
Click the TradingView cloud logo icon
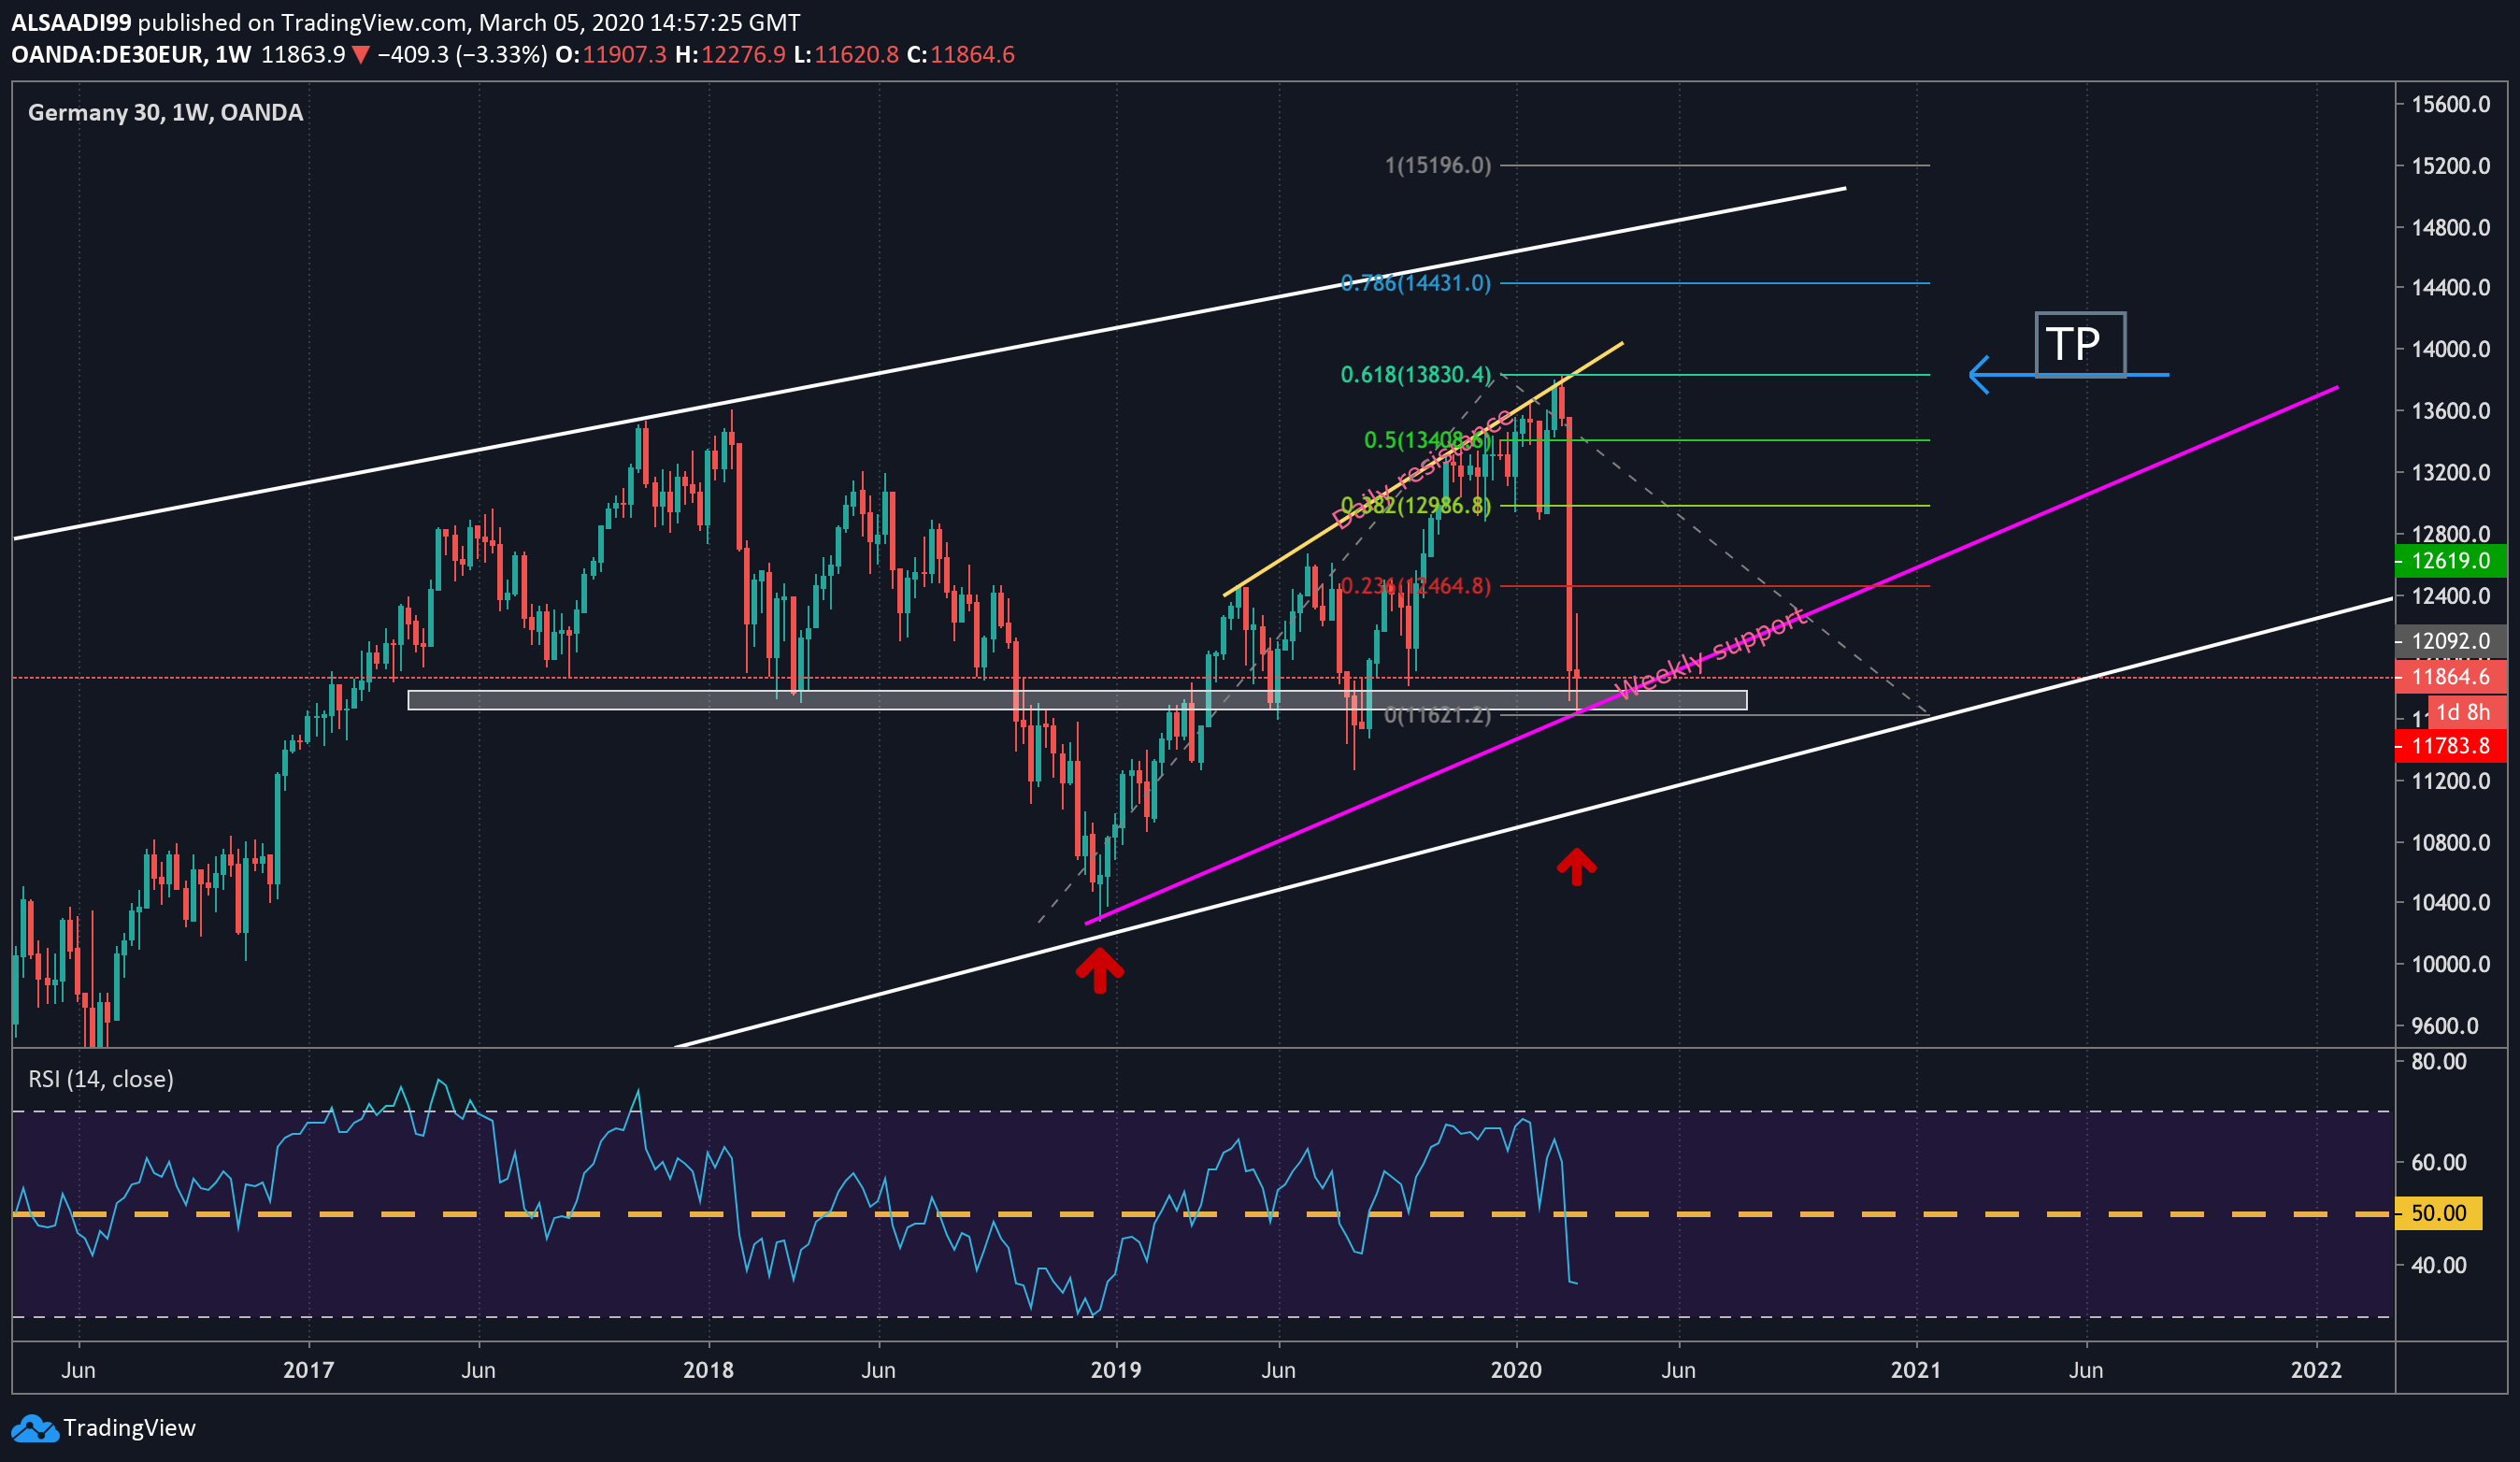pos(35,1429)
